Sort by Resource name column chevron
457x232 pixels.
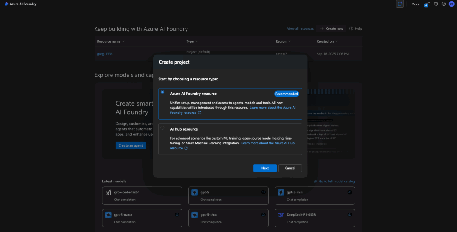[x=123, y=41]
